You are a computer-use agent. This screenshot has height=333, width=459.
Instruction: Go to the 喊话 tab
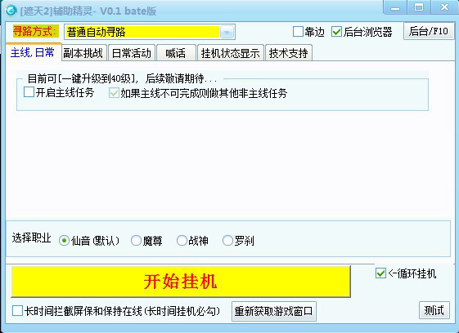(x=176, y=53)
